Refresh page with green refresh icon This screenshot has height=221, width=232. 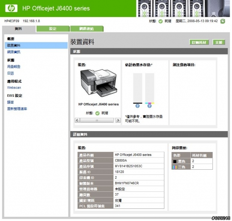(223, 21)
